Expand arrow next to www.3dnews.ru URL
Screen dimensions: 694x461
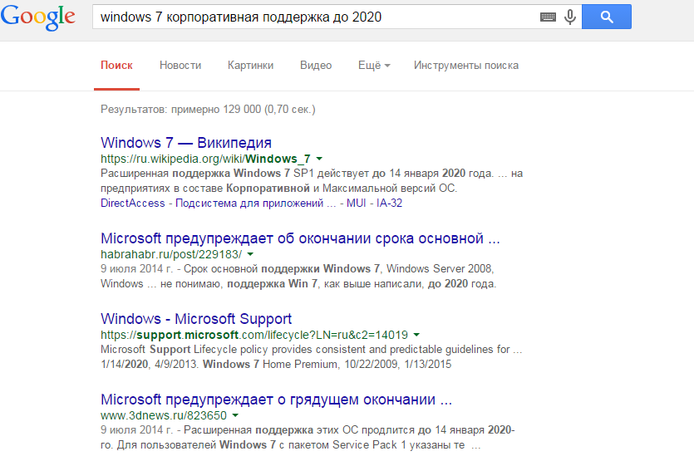tap(235, 415)
